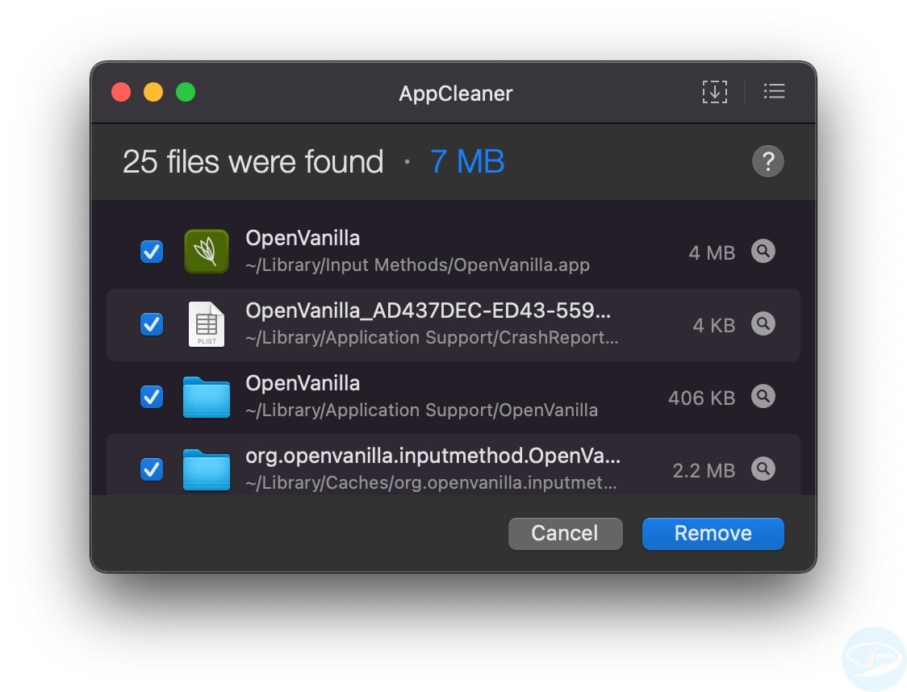Click the green OpenVanilla application icon
907x692 pixels.
(207, 251)
